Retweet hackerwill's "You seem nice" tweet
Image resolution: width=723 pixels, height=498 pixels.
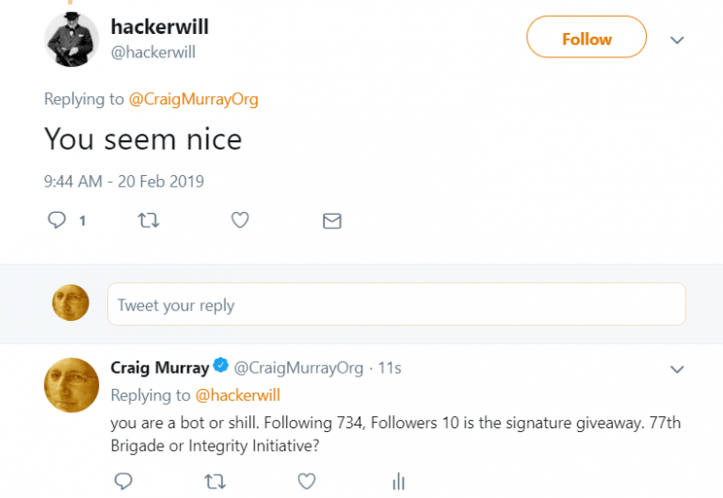point(149,220)
